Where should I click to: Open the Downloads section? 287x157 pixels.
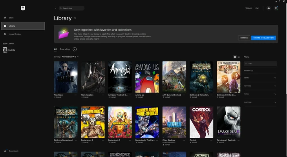11,151
